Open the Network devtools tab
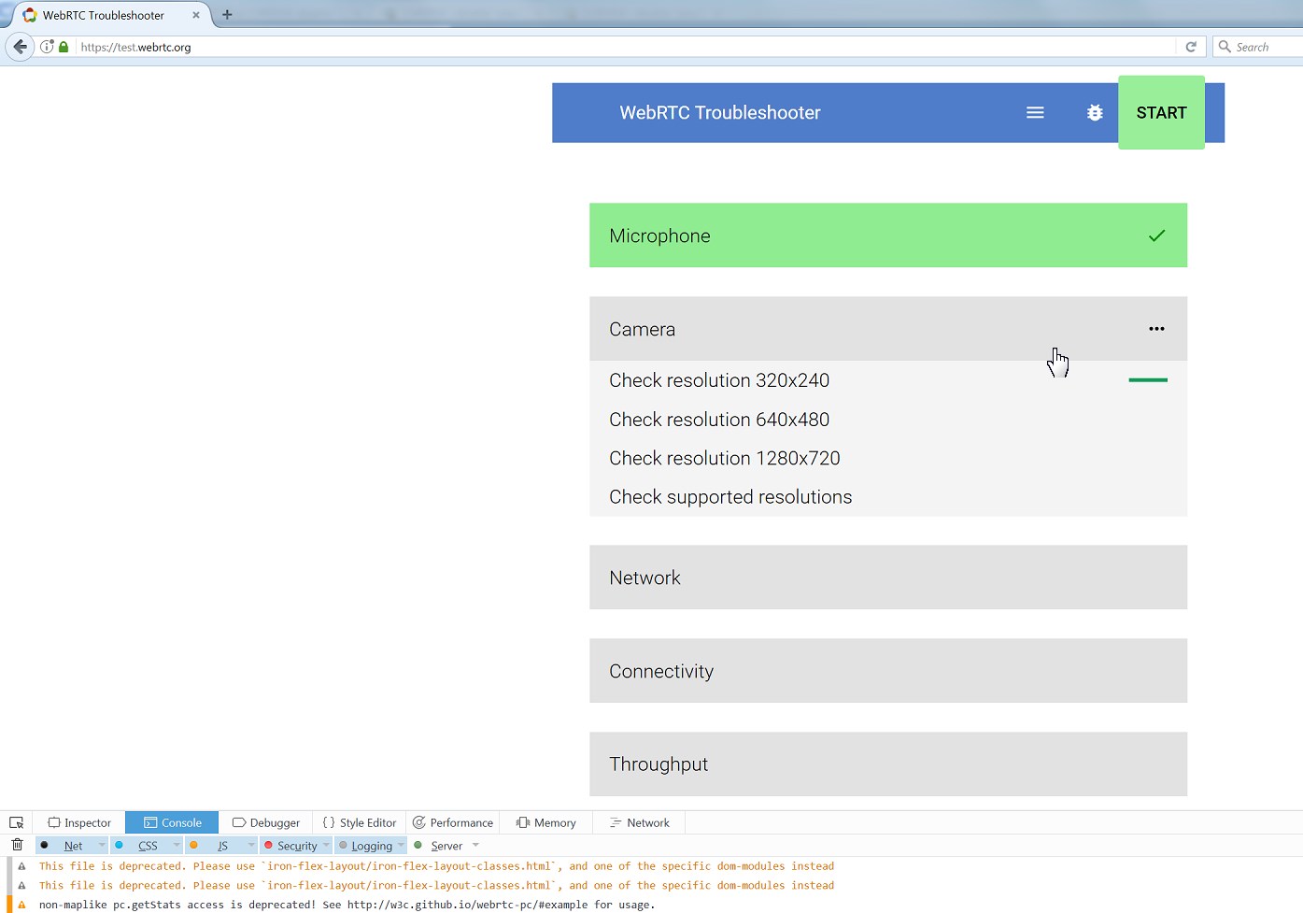This screenshot has height=913, width=1303. point(640,822)
